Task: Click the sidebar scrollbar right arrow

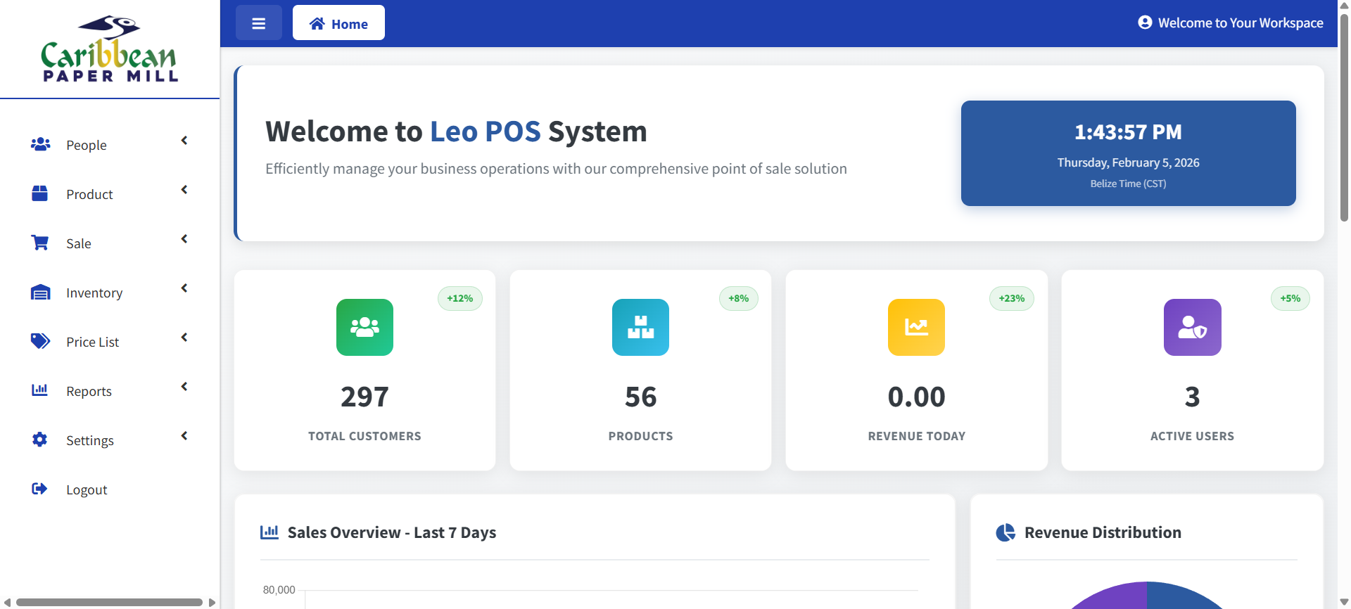Action: click(x=212, y=602)
